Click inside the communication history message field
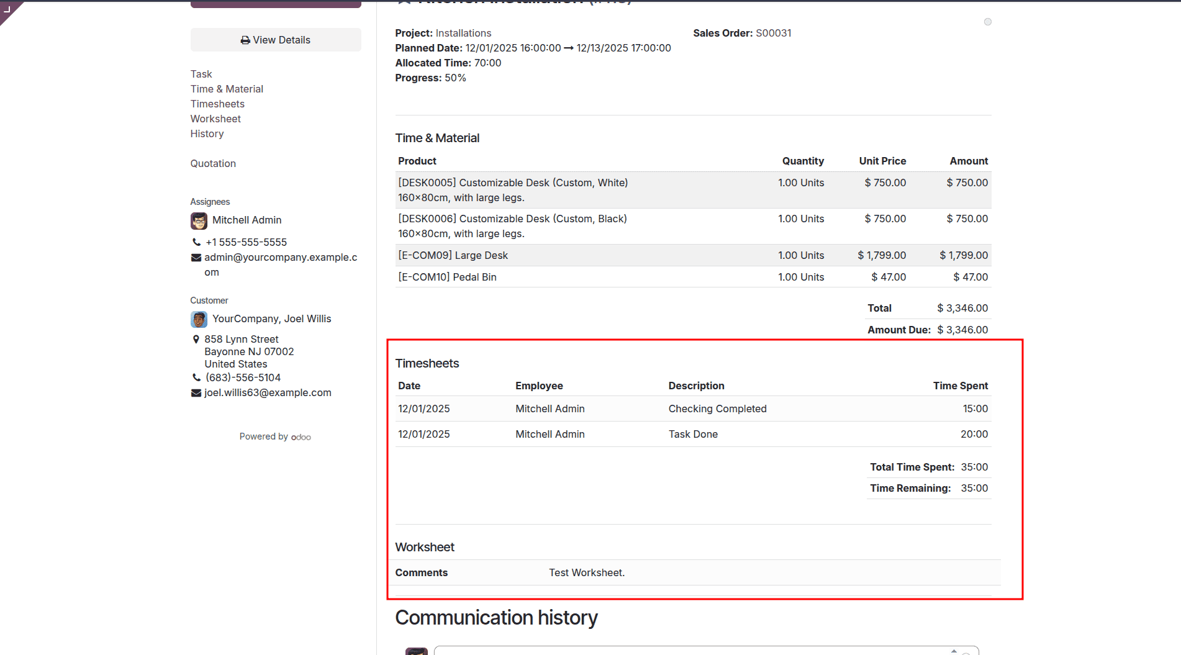Viewport: 1181px width, 655px height. 683,651
